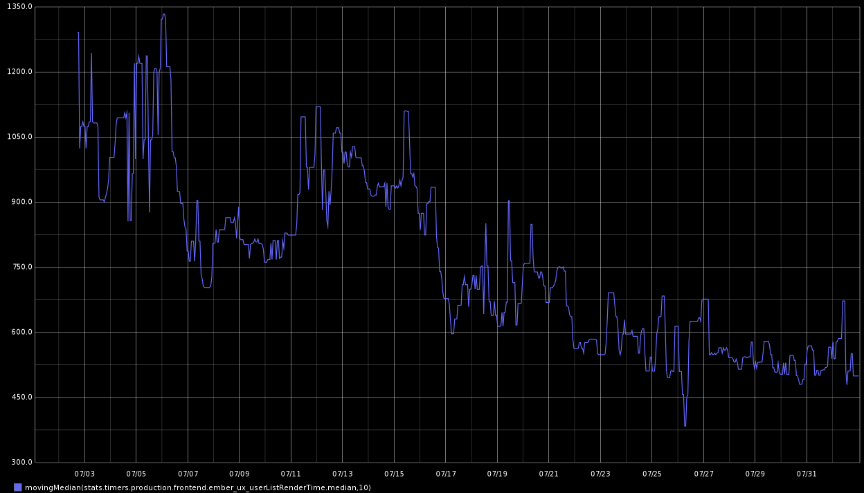Click the 07/03 date label
Viewport: 864px width, 493px height.
coord(84,474)
